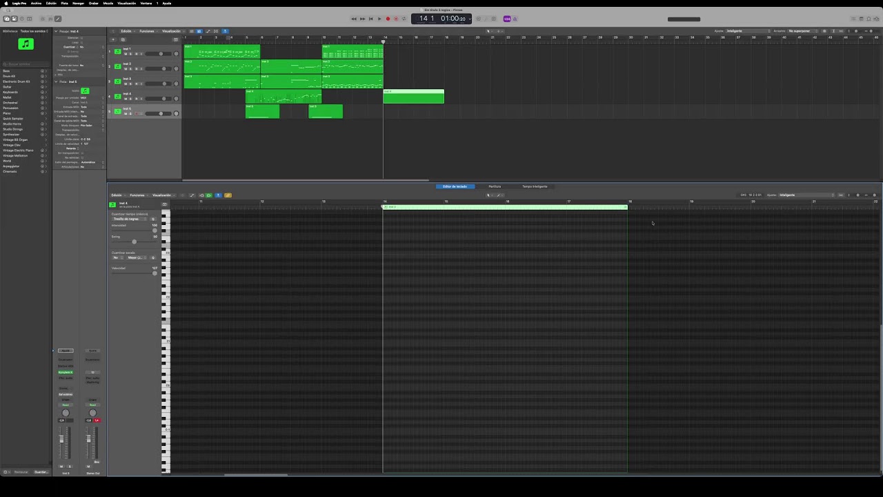
Task: Open the Apple menu
Action: tap(5, 3)
